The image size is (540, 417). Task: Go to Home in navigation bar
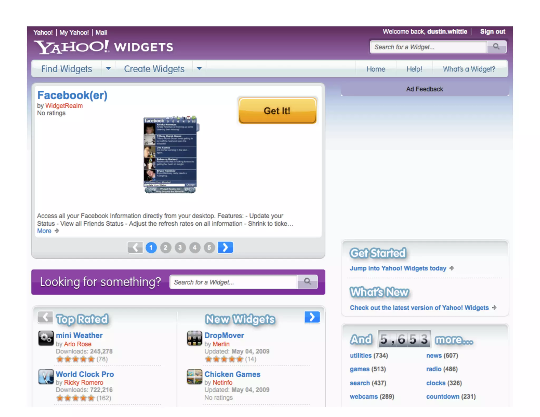click(x=376, y=69)
